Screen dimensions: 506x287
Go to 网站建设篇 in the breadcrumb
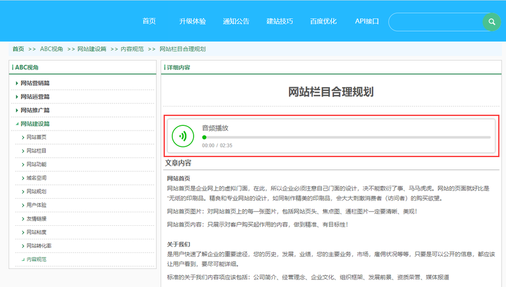92,49
